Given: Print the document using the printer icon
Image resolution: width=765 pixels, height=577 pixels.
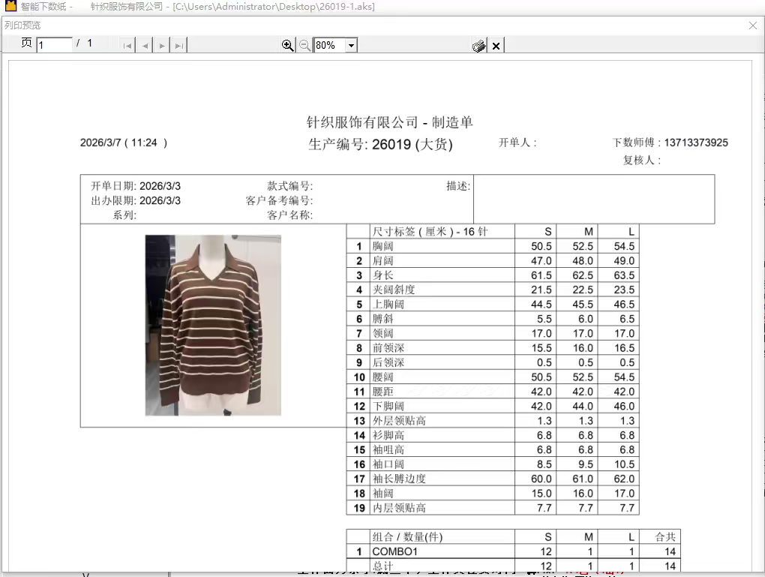Looking at the screenshot, I should click(x=478, y=46).
